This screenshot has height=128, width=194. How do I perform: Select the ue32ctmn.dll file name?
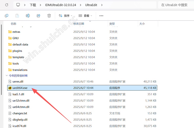pyautogui.click(x=21, y=101)
